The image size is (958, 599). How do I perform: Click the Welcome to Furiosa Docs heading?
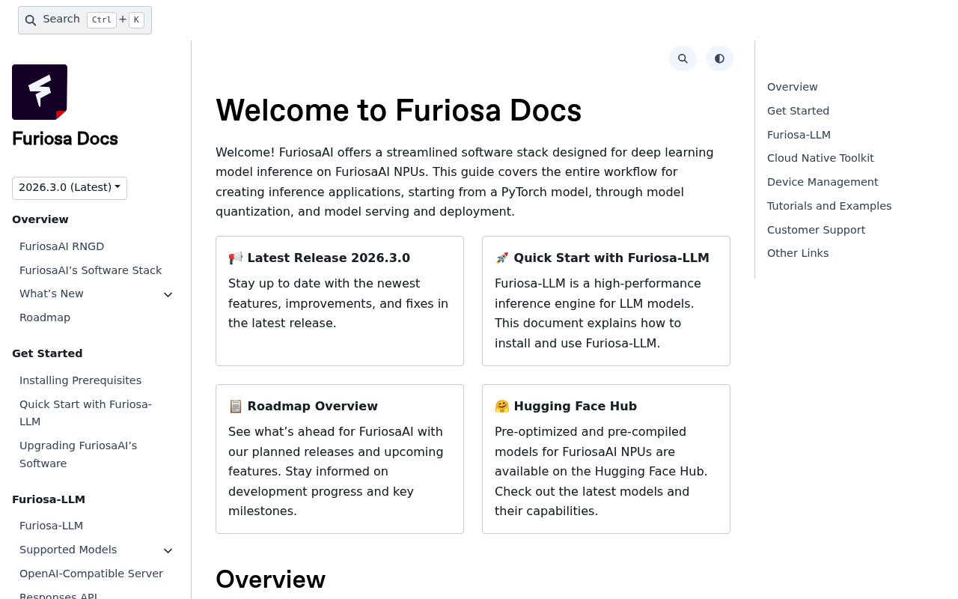coord(399,111)
